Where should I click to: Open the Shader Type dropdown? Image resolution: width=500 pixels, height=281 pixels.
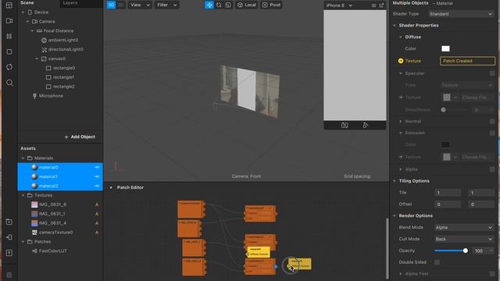pos(461,14)
